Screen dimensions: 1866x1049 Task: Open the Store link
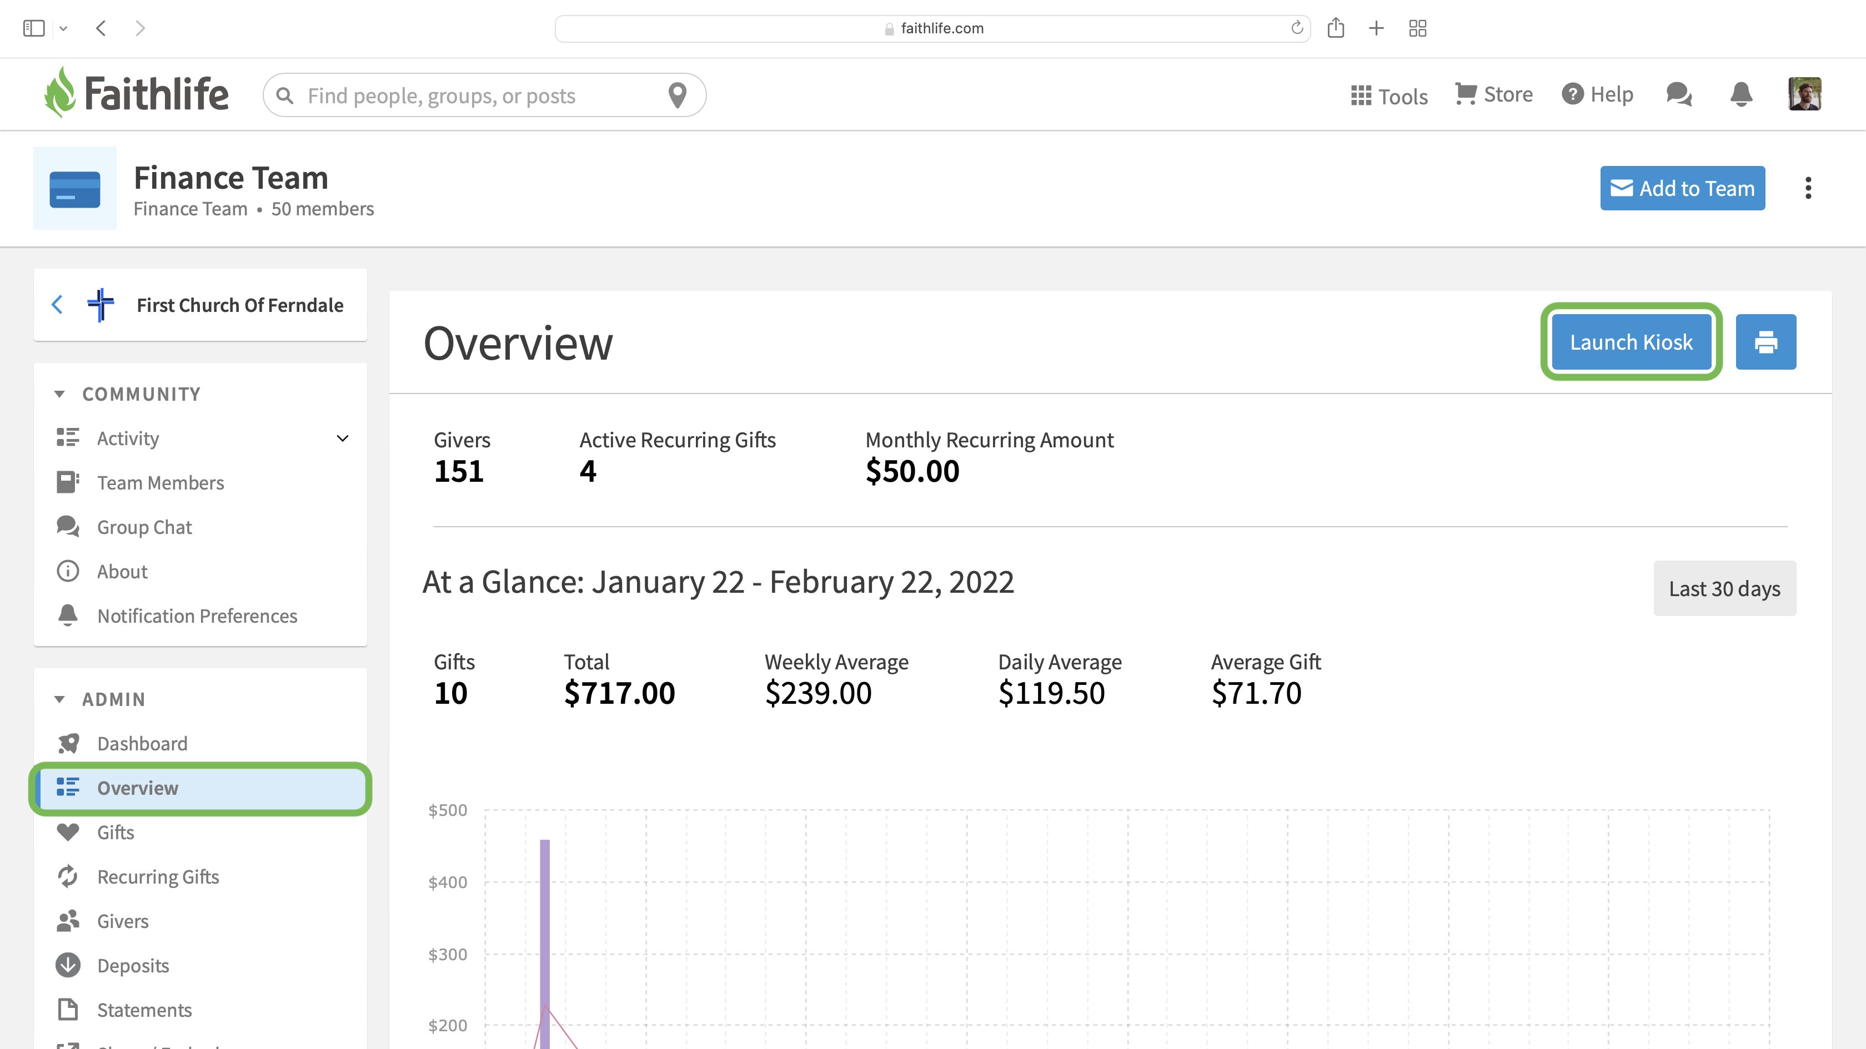coord(1494,94)
